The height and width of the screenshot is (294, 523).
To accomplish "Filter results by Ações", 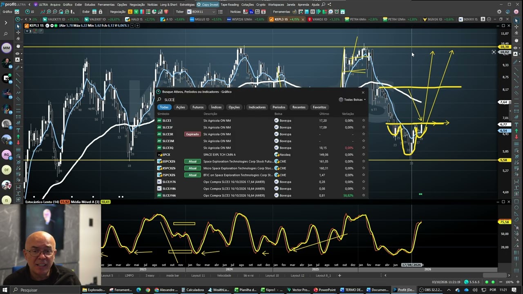I will point(180,107).
